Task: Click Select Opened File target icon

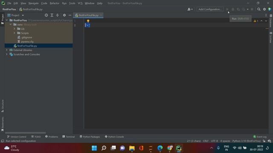Action: pos(46,15)
